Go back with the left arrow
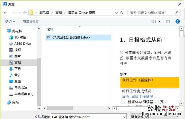185x119 pixels. (5, 13)
